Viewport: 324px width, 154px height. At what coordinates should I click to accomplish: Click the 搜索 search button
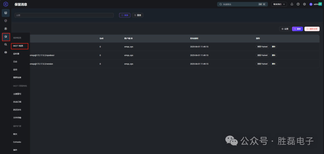point(124,15)
